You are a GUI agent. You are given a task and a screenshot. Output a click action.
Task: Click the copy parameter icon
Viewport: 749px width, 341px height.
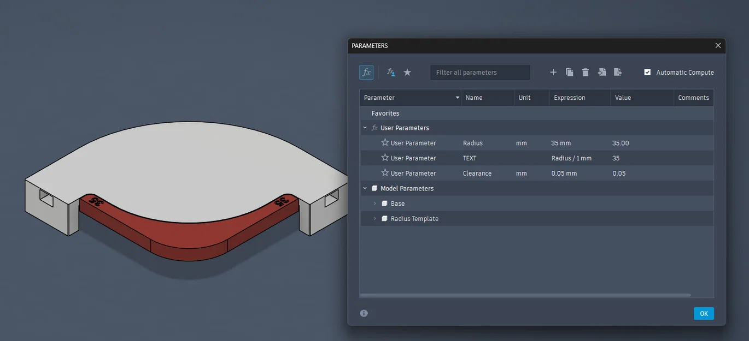pos(569,72)
